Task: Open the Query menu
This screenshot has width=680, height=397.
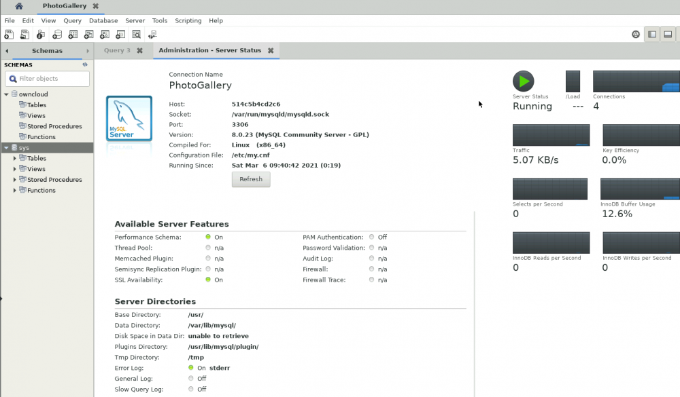Action: pos(73,20)
